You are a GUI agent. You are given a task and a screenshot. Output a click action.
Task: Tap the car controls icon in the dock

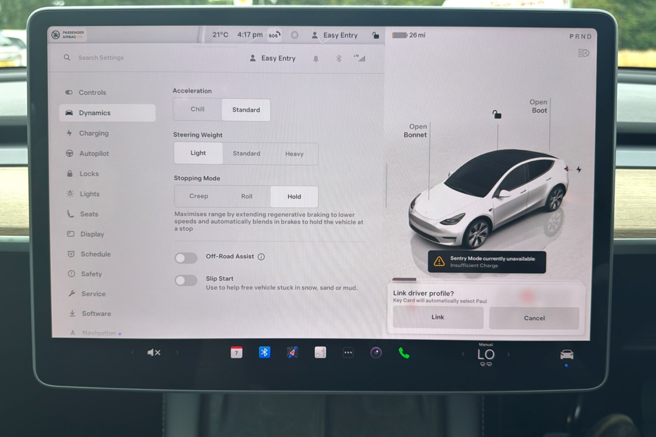pos(567,354)
